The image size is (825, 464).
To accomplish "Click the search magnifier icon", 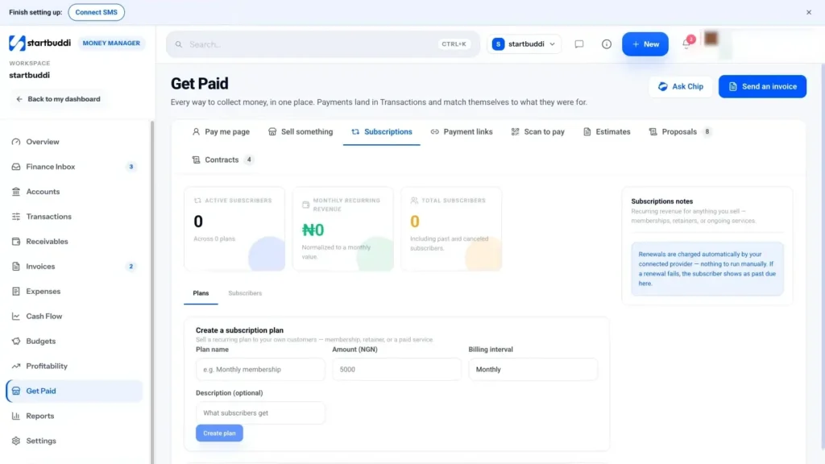I will coord(179,44).
